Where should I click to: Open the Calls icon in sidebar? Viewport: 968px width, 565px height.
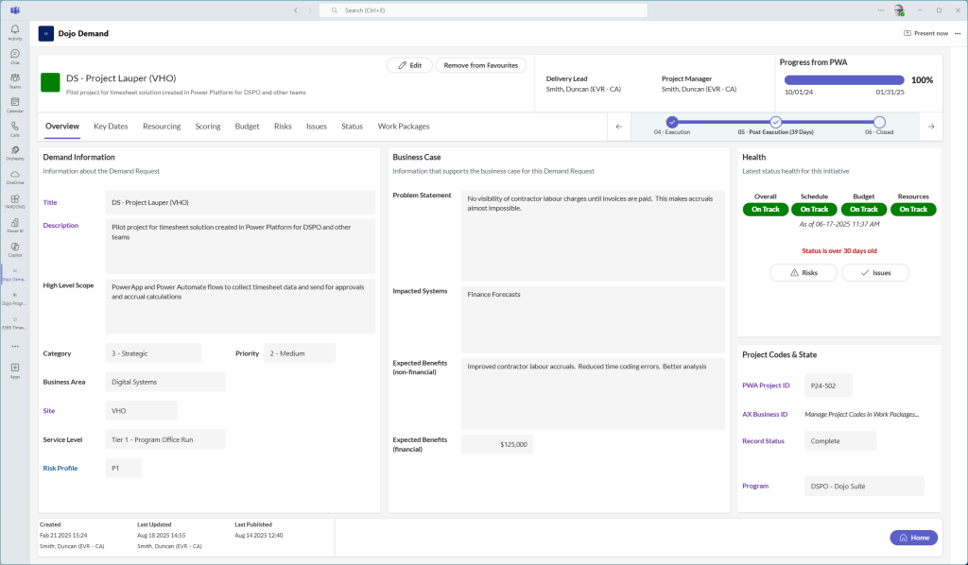click(14, 128)
